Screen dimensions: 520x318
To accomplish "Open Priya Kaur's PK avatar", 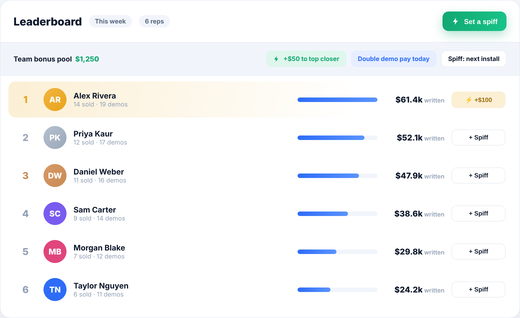I will (55, 137).
